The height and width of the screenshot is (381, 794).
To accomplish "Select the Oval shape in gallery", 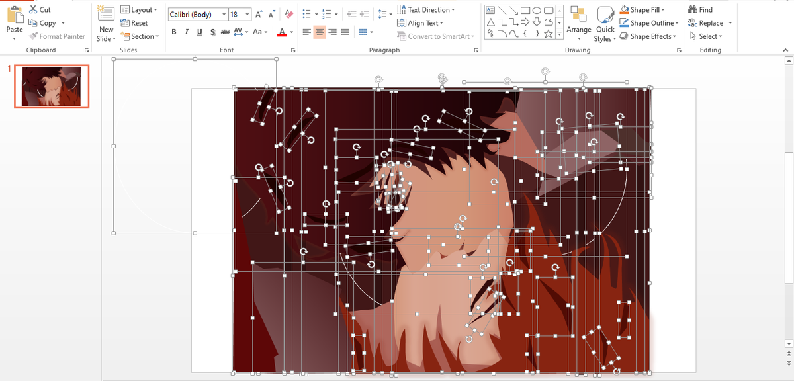I will 537,10.
